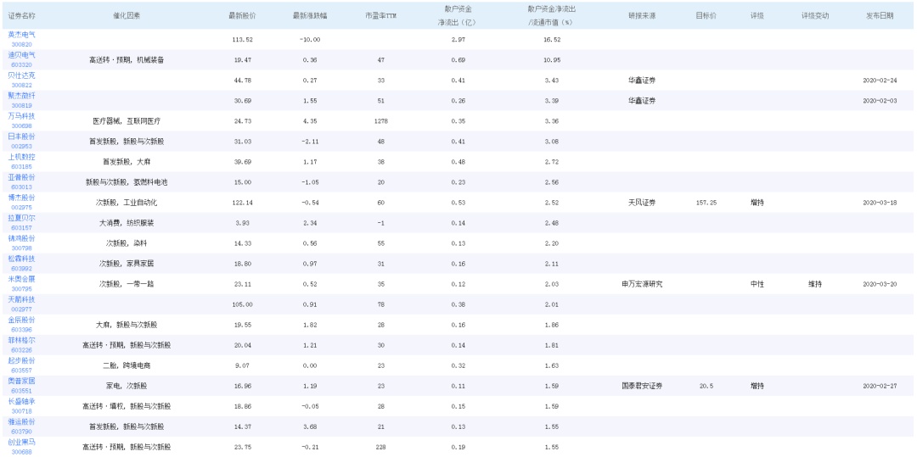Open the 亚普股份 stock link

pos(21,177)
